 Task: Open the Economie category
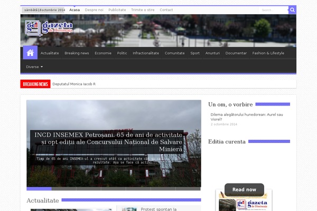tap(103, 53)
